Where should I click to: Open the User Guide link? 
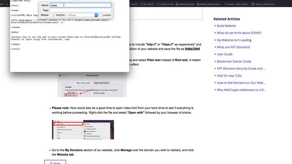[224, 54]
